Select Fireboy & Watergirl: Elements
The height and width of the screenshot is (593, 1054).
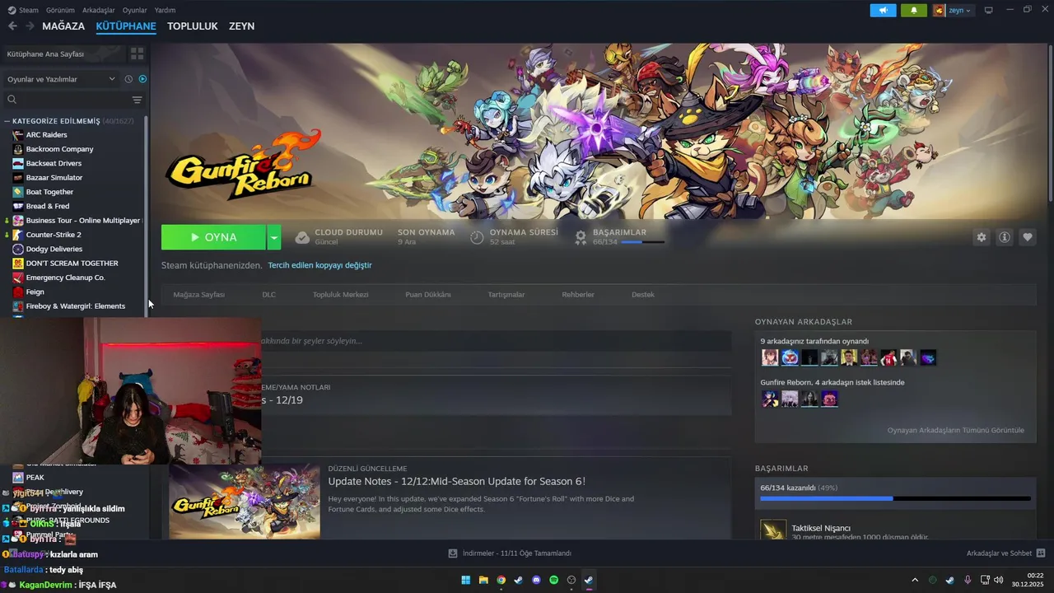(x=75, y=306)
